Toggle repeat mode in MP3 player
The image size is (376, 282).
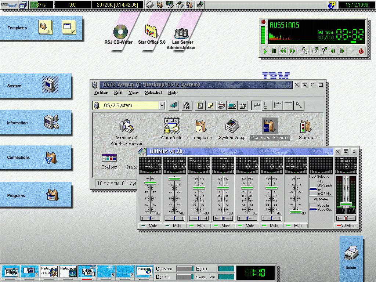(315, 51)
